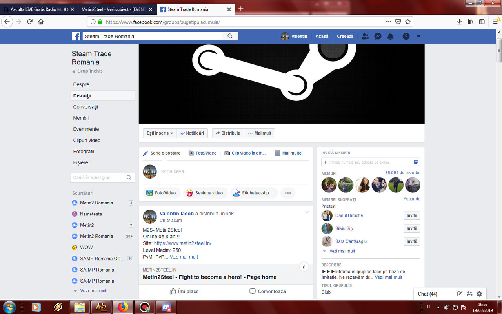Invite Sara Cantaragiu with Invită button

(x=412, y=241)
